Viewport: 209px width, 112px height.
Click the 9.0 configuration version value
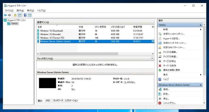pos(73,82)
